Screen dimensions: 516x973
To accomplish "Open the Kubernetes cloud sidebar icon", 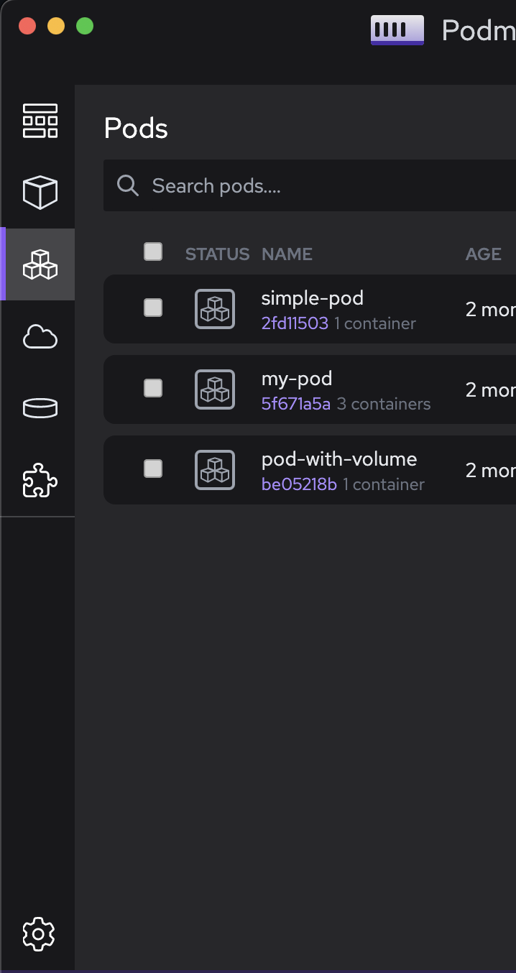I will pos(40,336).
